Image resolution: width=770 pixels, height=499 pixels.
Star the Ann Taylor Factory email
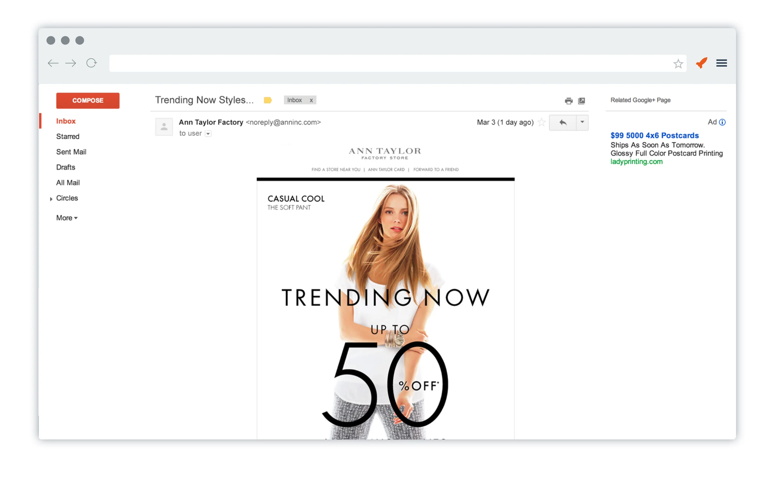click(x=541, y=122)
